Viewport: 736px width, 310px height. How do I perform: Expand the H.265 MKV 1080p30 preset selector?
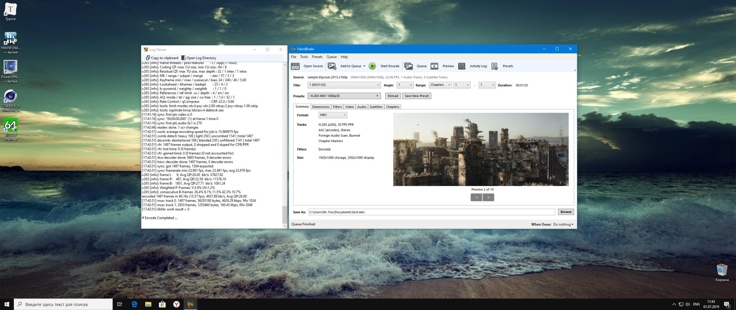344,96
